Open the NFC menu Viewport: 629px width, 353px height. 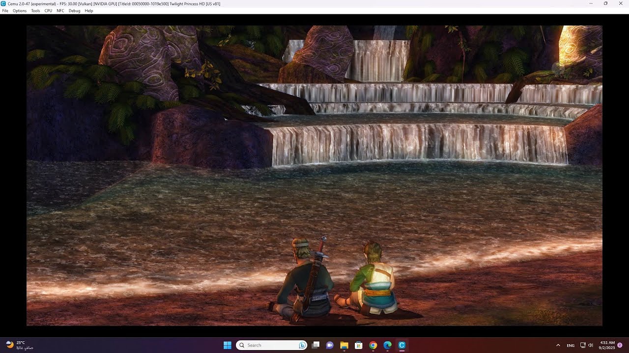click(x=60, y=11)
